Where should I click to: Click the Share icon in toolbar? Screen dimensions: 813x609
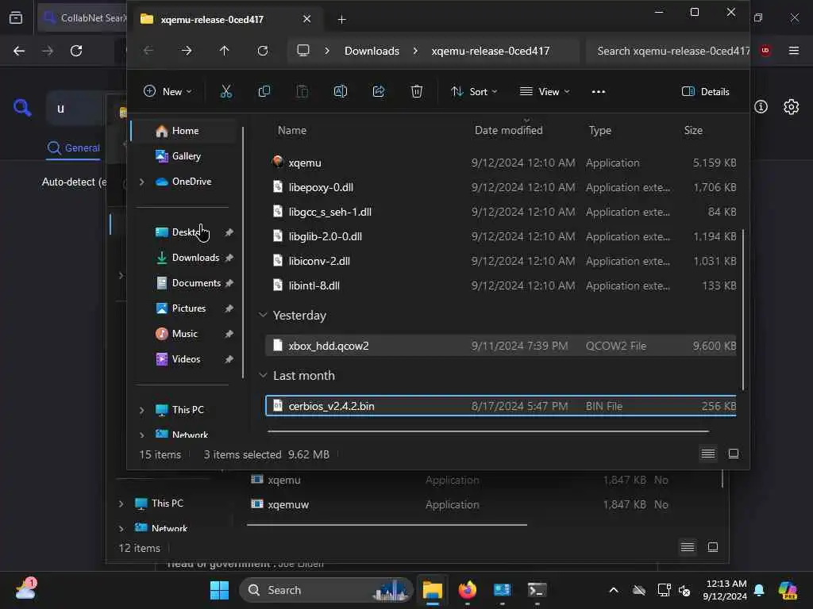379,92
